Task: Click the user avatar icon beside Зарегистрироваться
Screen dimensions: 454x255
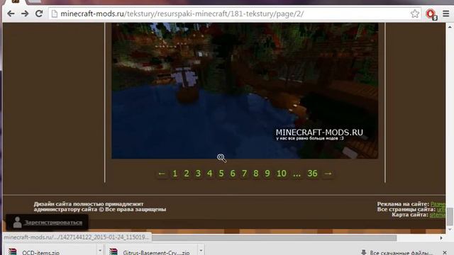Action: (x=17, y=222)
